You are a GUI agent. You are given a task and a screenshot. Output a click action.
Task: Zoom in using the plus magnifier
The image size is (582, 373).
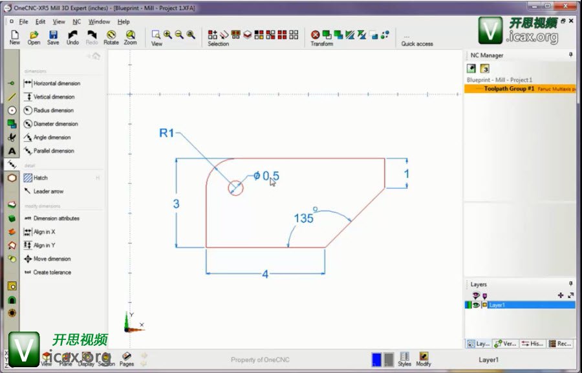pyautogui.click(x=167, y=34)
